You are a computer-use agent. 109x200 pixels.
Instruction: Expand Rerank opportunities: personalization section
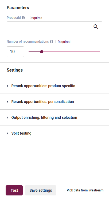point(54,102)
